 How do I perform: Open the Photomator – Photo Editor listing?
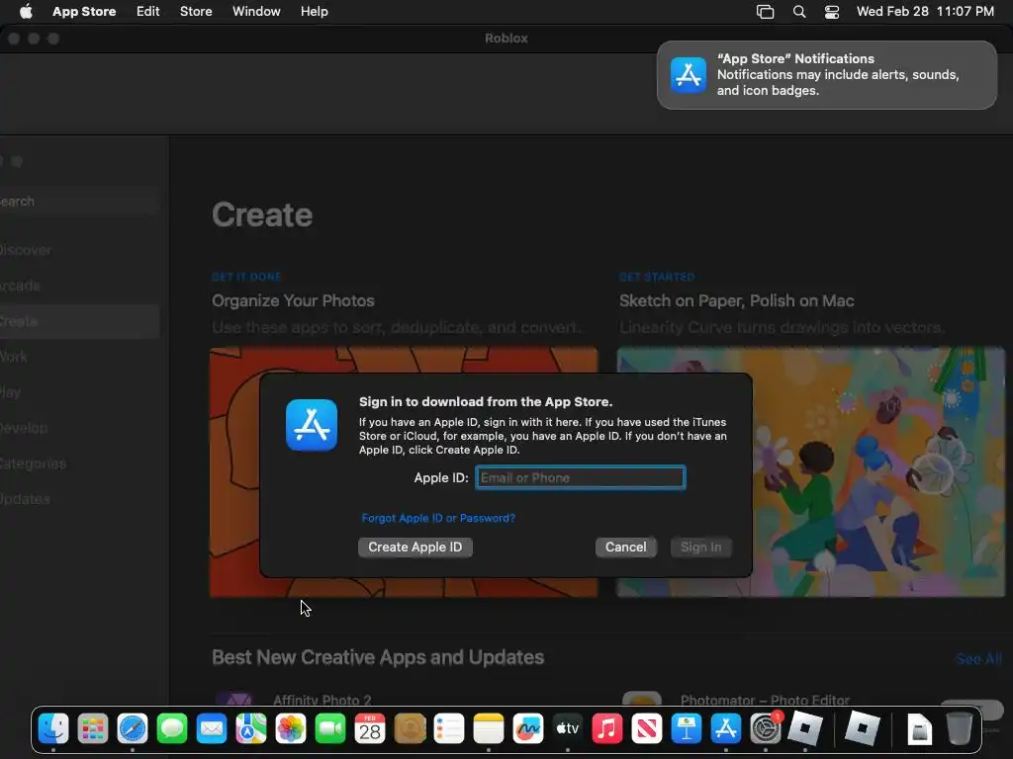click(765, 701)
